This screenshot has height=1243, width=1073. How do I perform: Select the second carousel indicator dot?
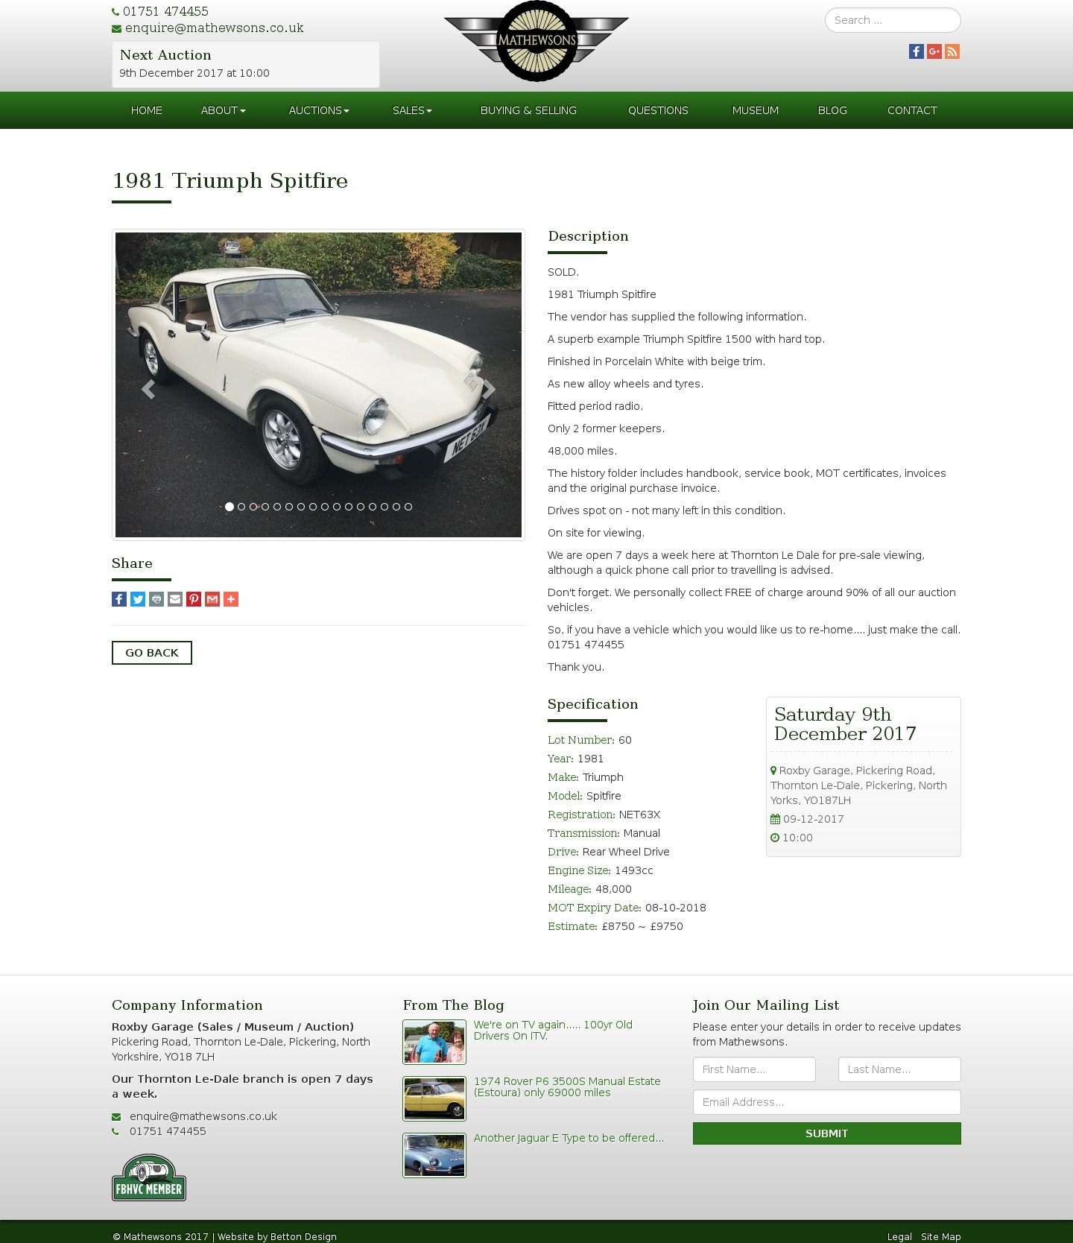click(x=241, y=507)
